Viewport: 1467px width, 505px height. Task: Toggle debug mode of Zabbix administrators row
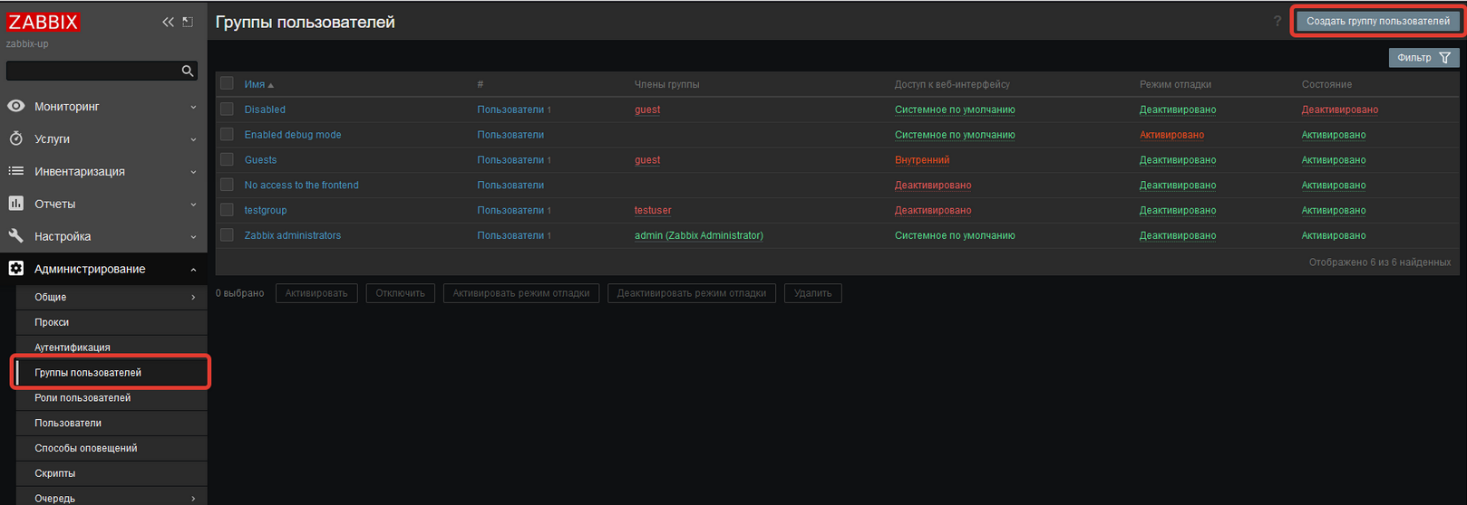pos(1178,236)
